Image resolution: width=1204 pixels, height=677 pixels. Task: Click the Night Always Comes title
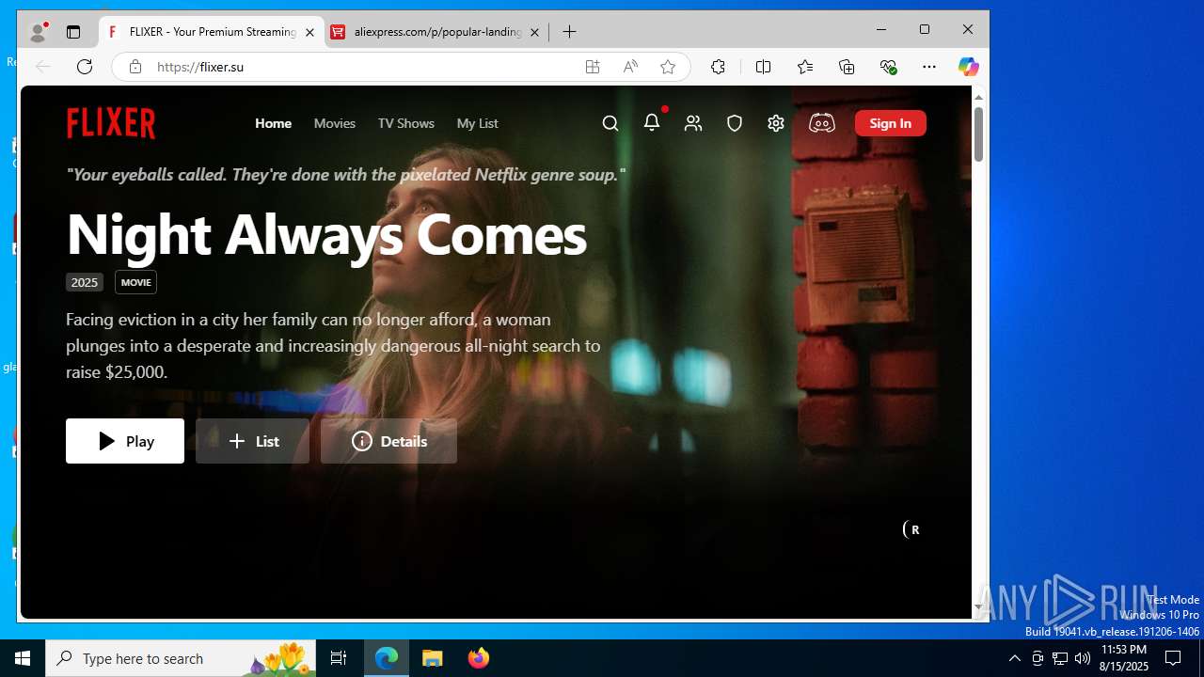tap(326, 234)
